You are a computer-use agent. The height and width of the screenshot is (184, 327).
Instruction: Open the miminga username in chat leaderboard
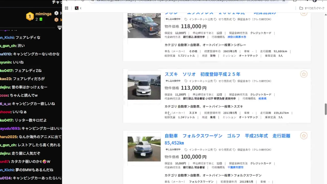tap(43, 14)
